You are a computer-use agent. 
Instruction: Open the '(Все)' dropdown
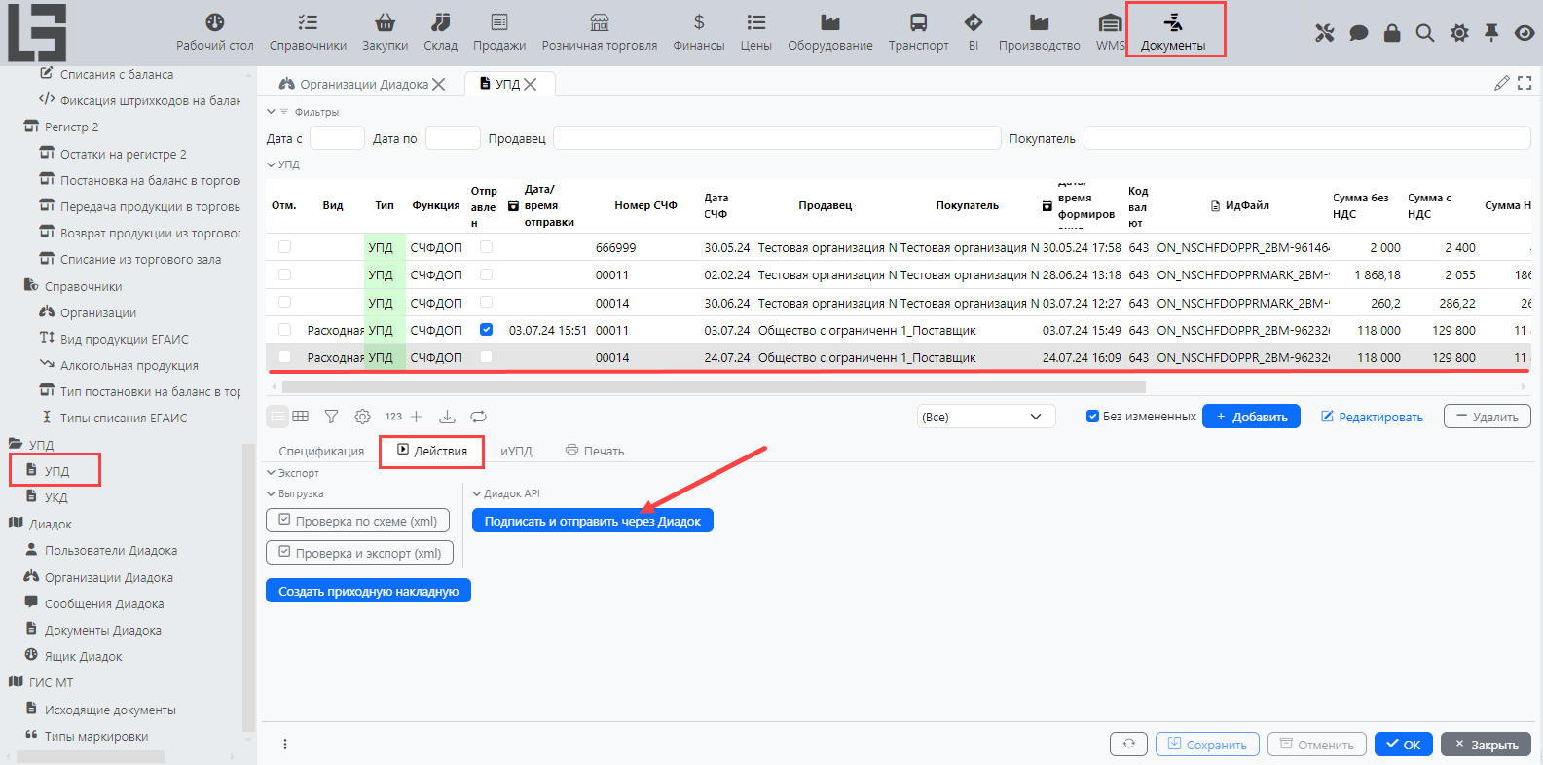tap(985, 417)
